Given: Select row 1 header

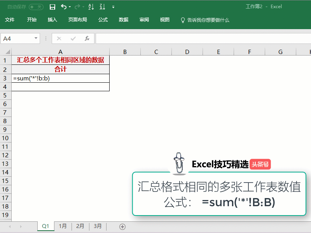Looking at the screenshot, I should point(5,60).
